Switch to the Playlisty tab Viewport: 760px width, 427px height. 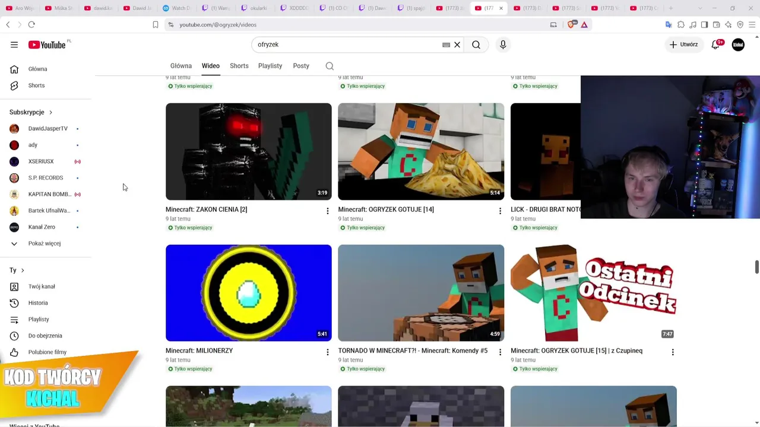point(270,66)
